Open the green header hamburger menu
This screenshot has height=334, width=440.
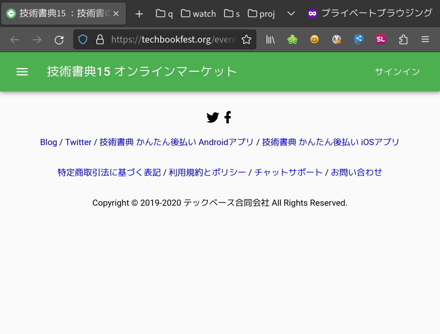(22, 72)
